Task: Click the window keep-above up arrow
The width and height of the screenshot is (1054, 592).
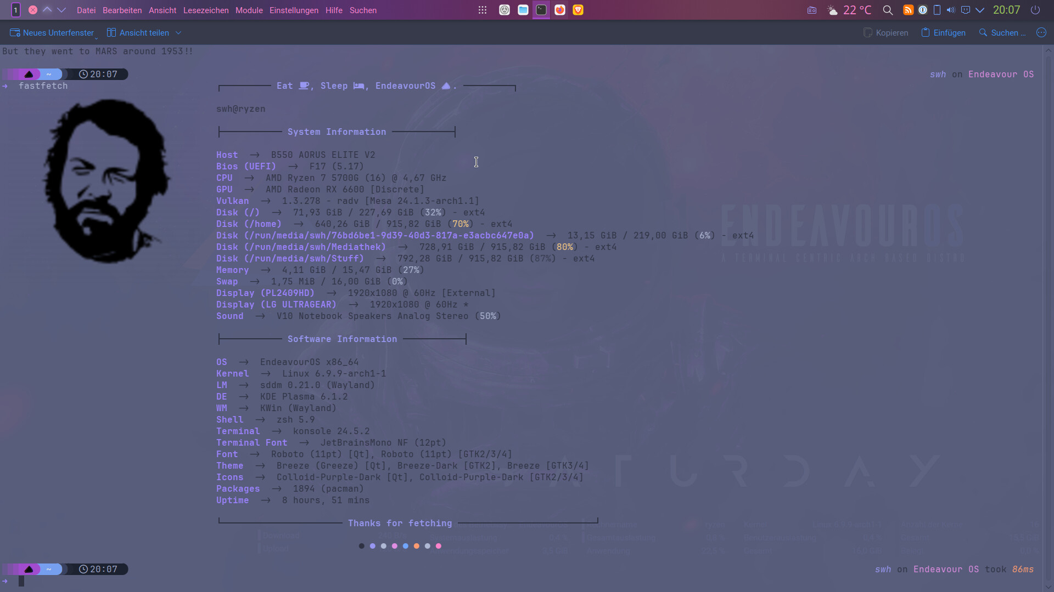Action: point(47,10)
